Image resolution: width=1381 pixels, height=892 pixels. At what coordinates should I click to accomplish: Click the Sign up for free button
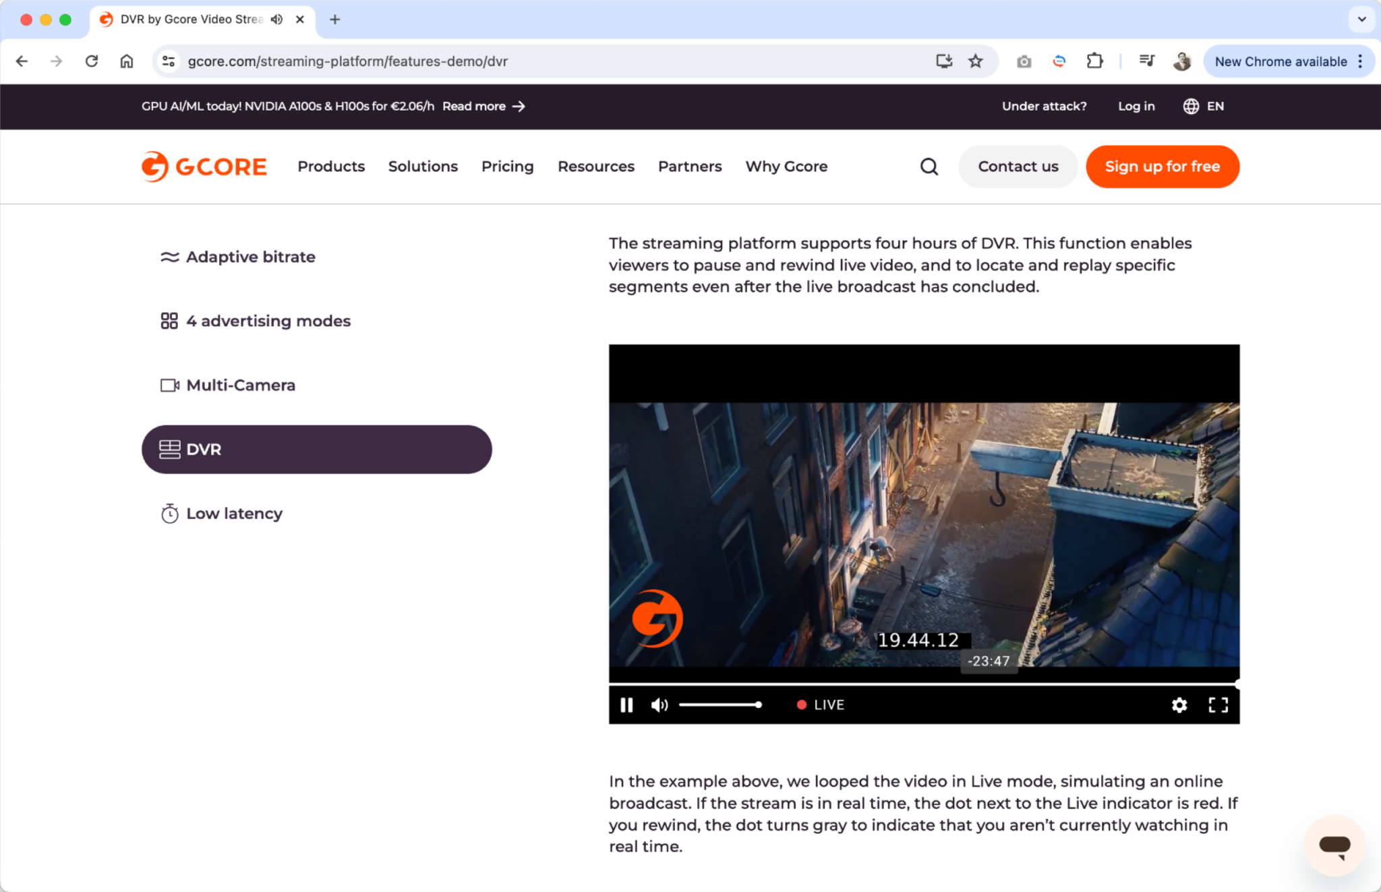point(1162,167)
